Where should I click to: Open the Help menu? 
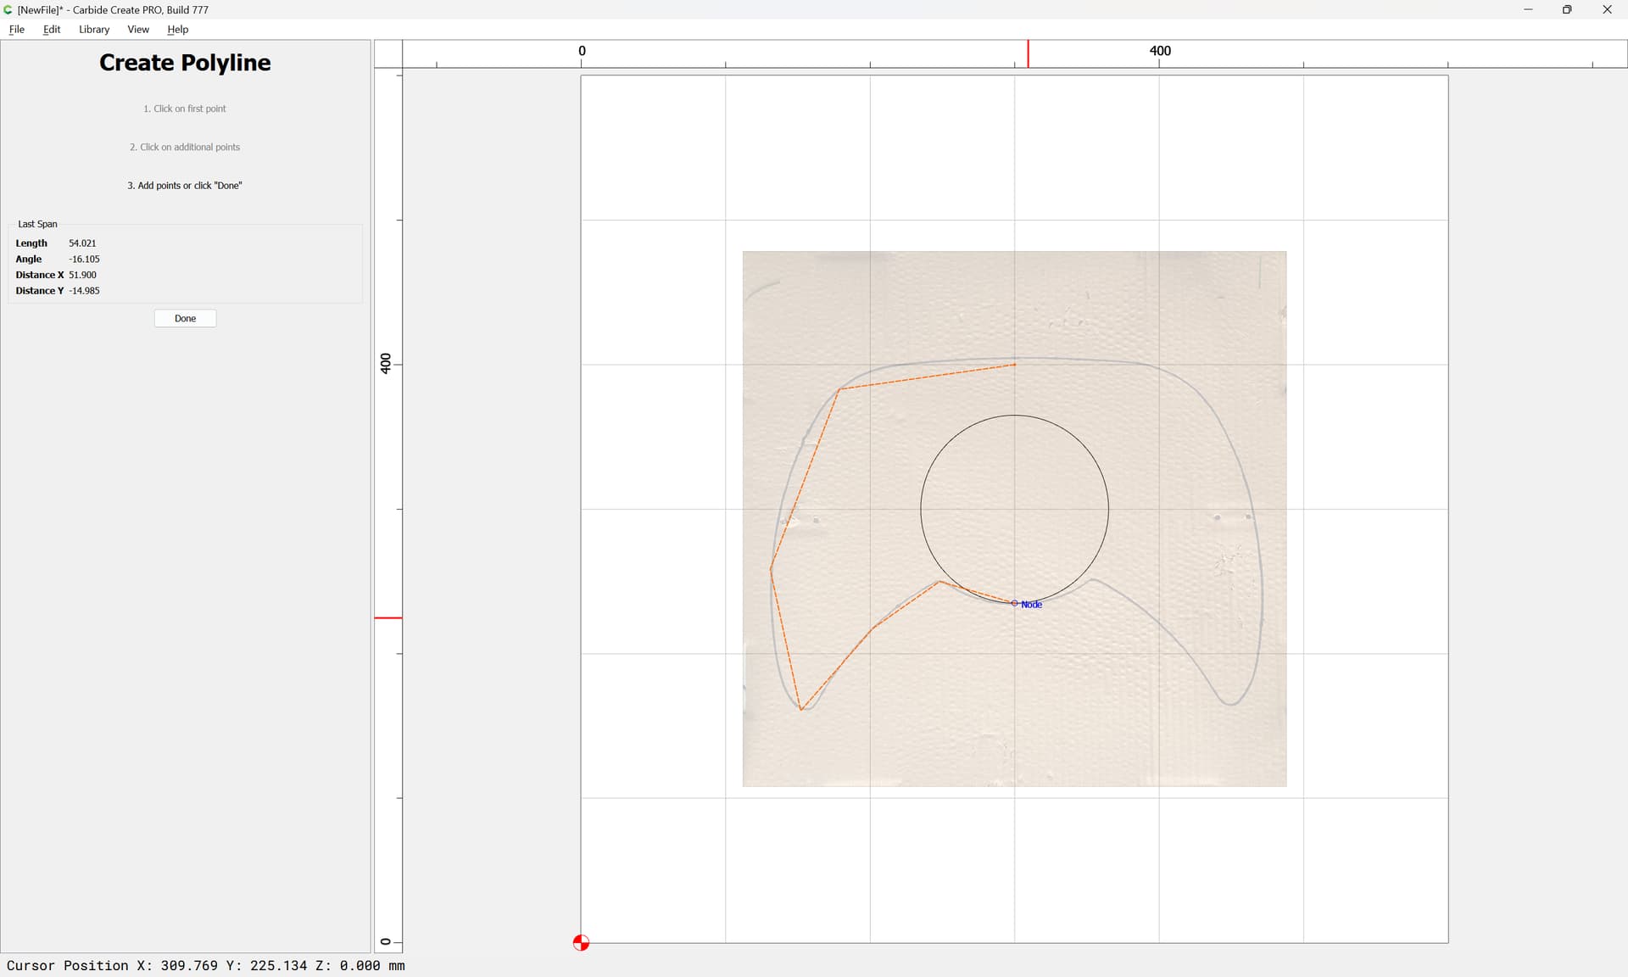177,29
